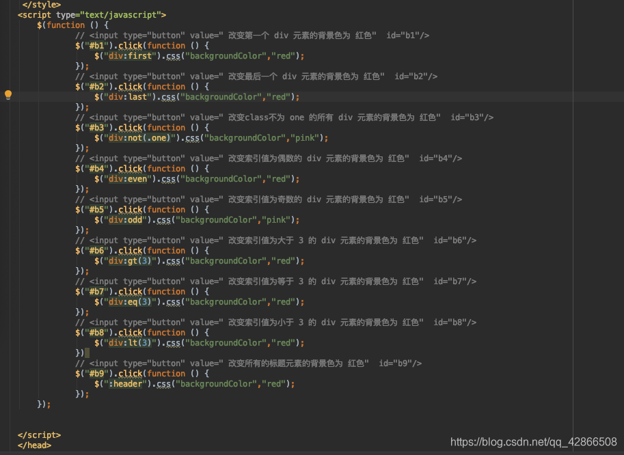Screen dimensions: 624x455
Task: Click "backgroundColor" in the div:eq(3) line
Action: [x=226, y=302]
